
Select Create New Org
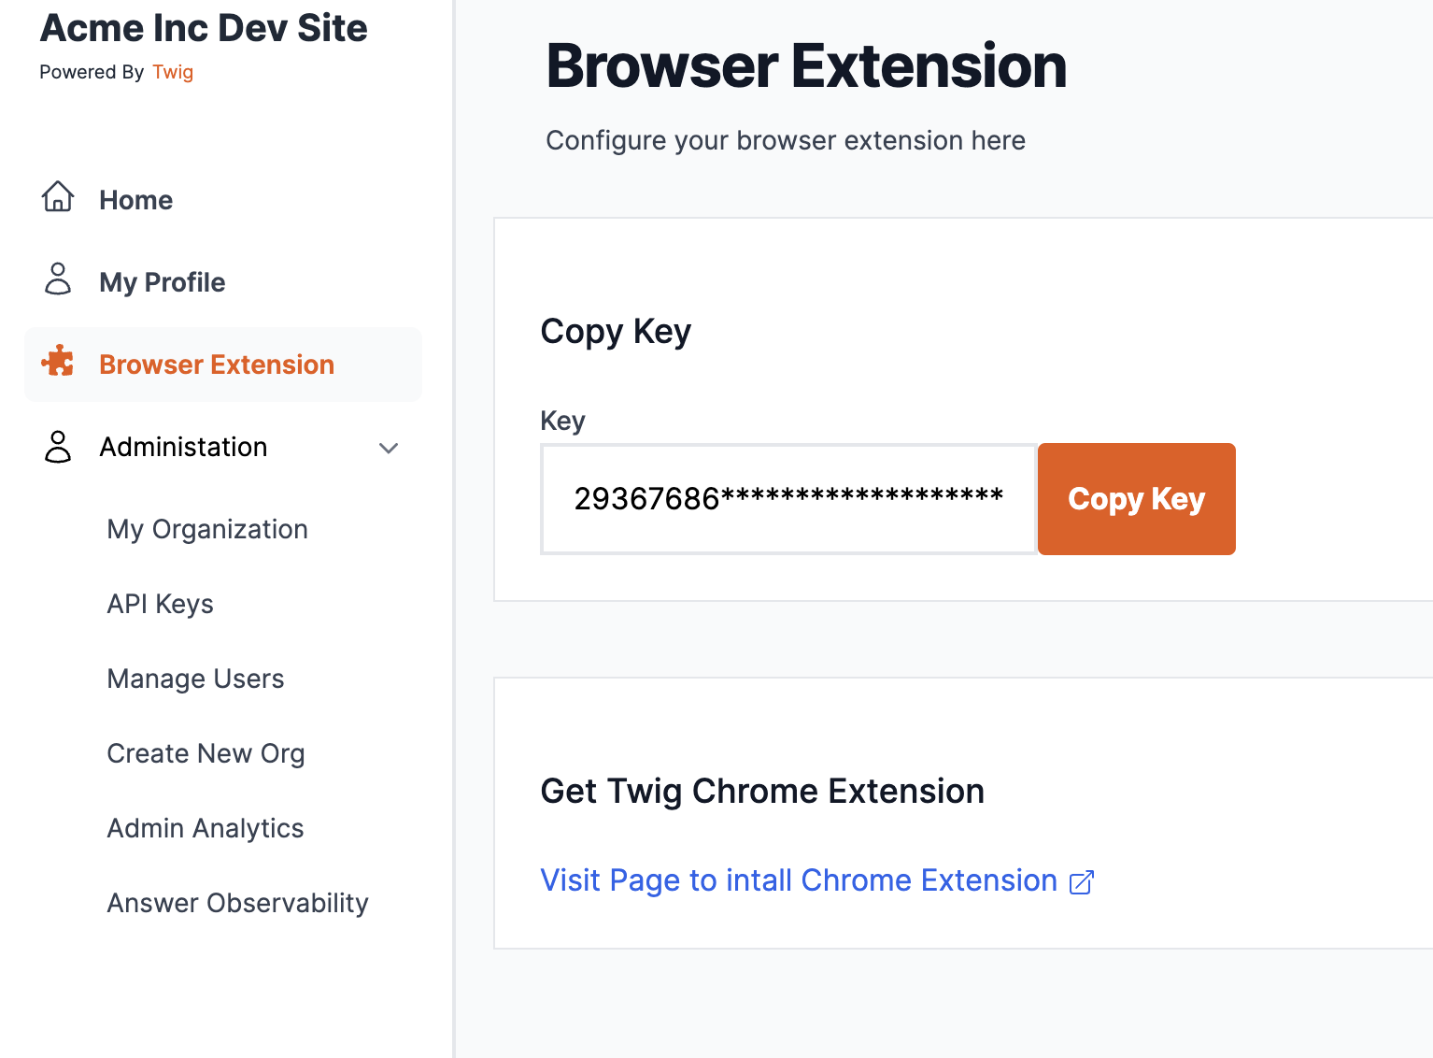coord(206,753)
